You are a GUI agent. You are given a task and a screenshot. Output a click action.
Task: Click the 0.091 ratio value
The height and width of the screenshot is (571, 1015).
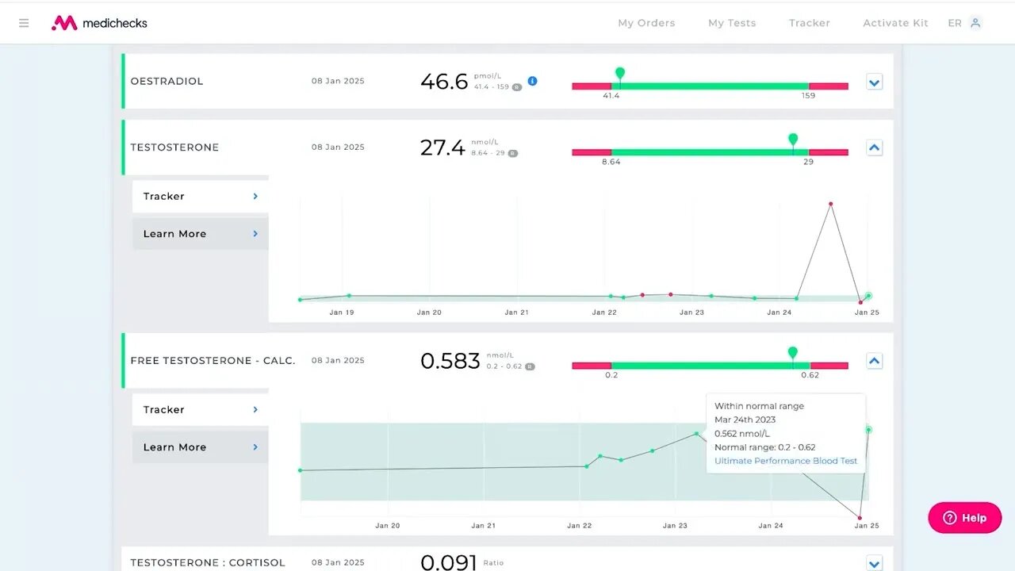[x=449, y=562]
